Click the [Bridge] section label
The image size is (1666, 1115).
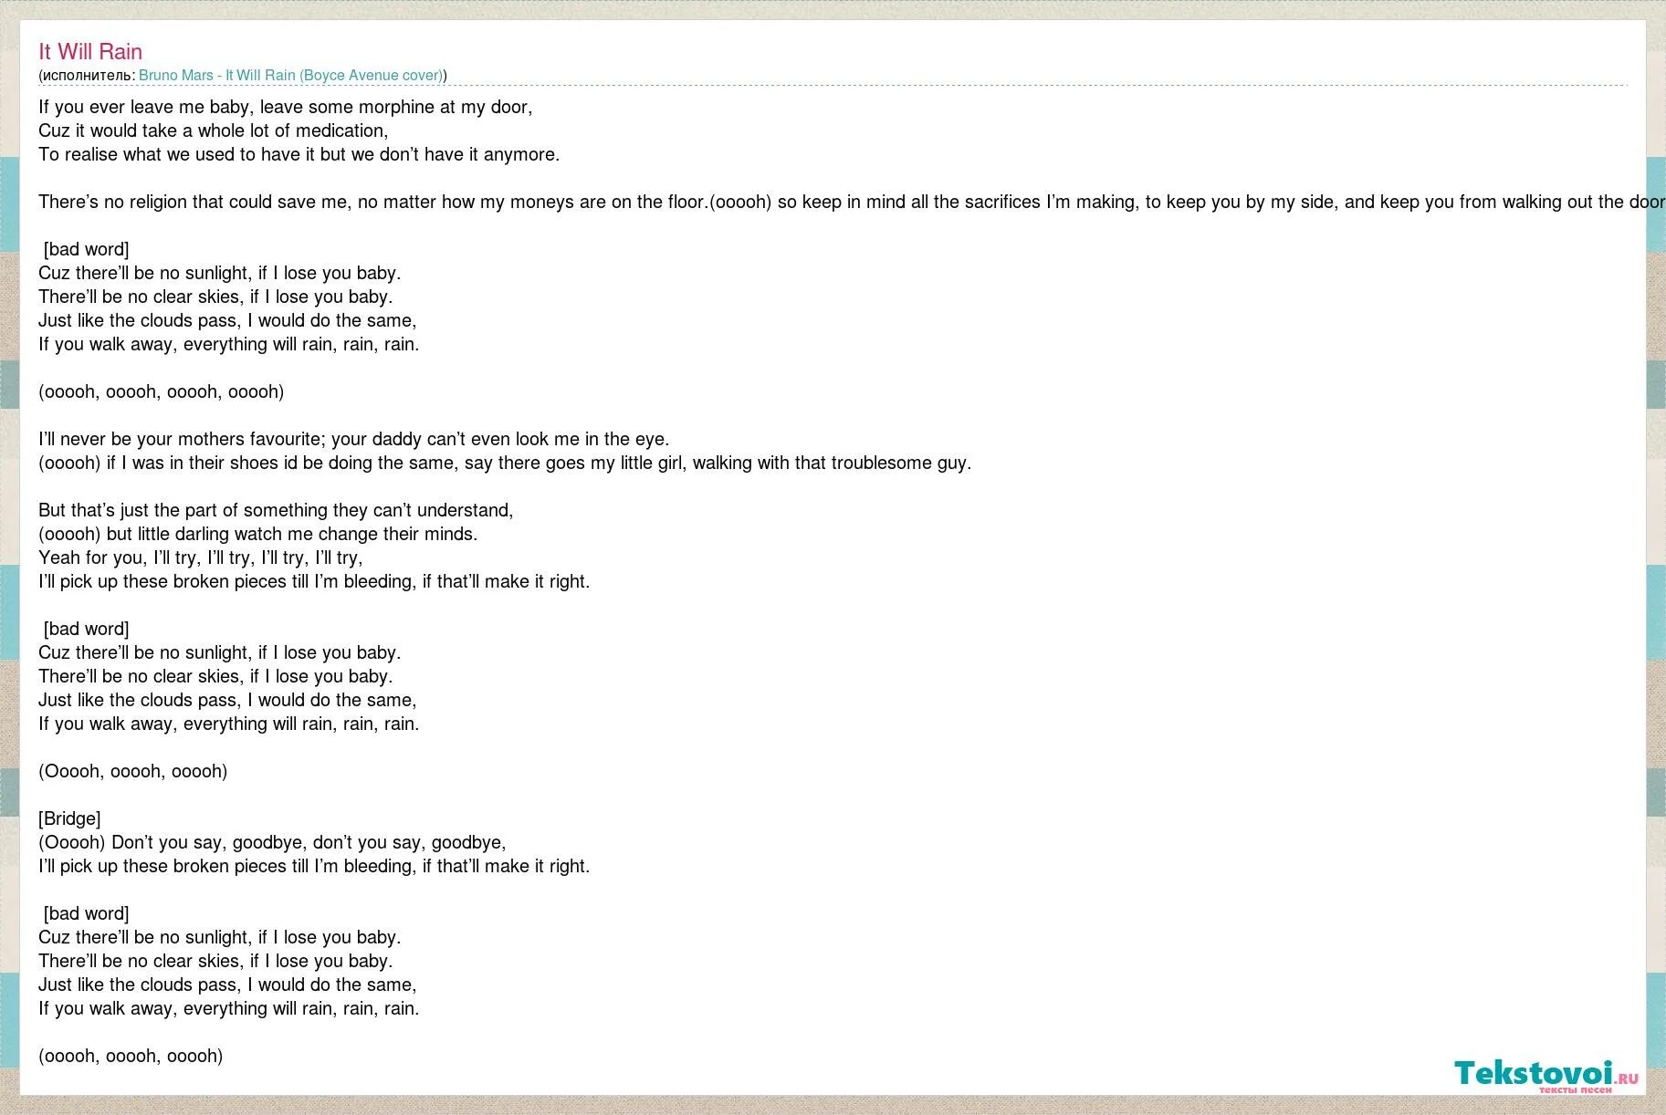tap(69, 818)
